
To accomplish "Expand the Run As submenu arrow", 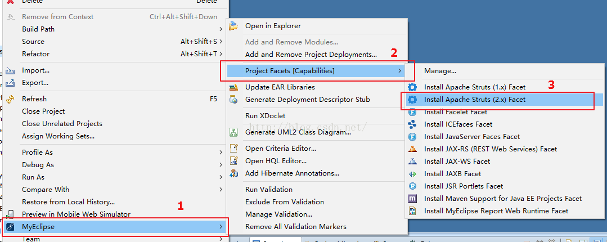I will [x=221, y=177].
